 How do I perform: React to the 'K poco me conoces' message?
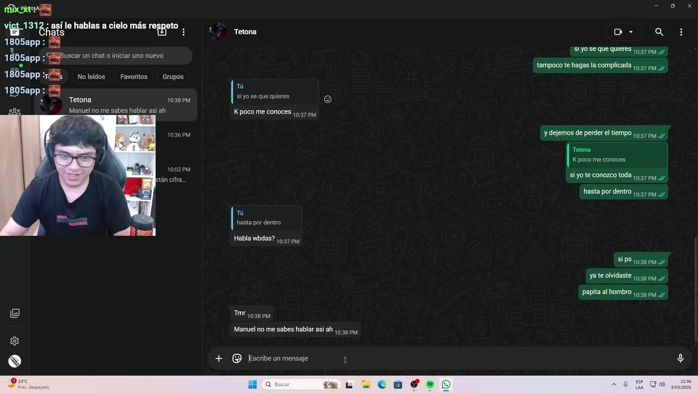(x=328, y=99)
